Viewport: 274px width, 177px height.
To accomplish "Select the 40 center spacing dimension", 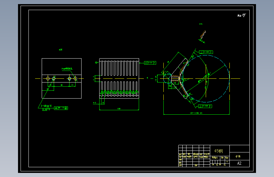I will point(62,85).
